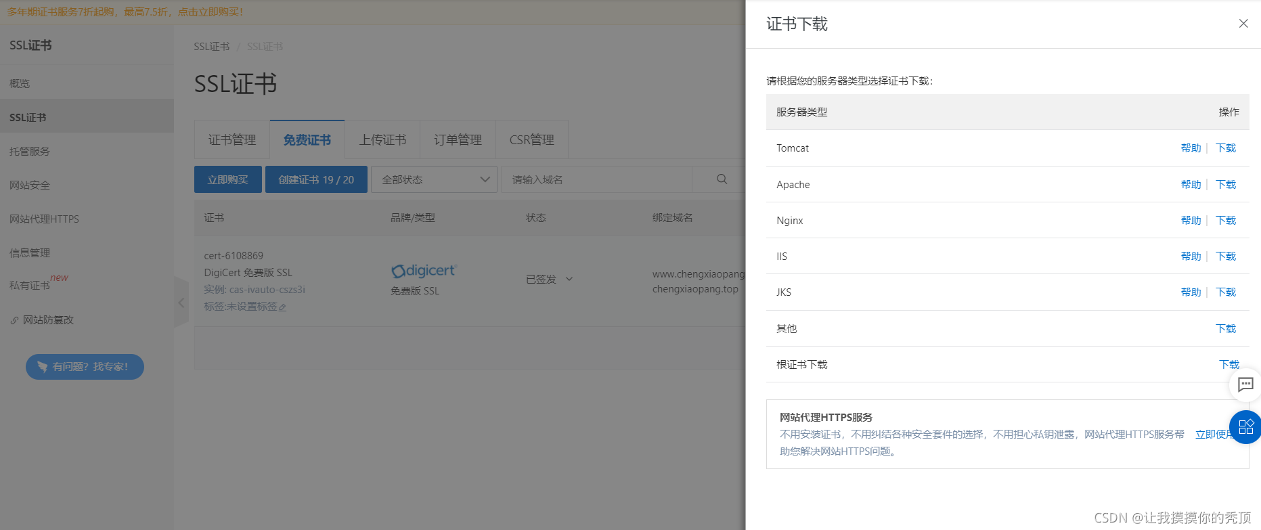Close the 证书下载 panel
The image size is (1261, 530).
tap(1243, 24)
